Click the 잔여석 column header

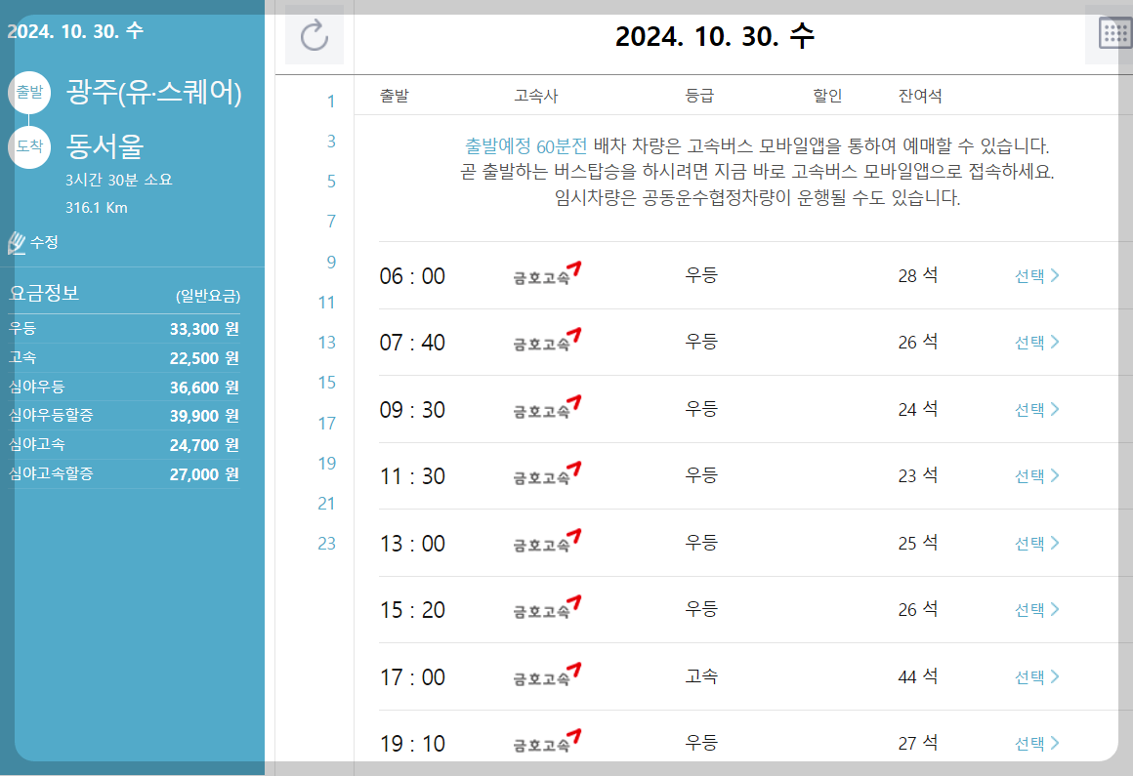(919, 95)
